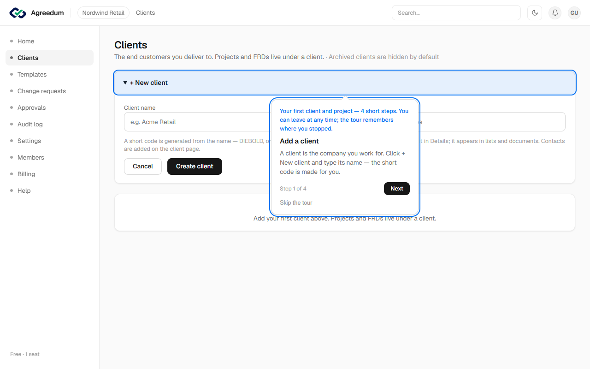Cancel the new client form

tap(143, 167)
